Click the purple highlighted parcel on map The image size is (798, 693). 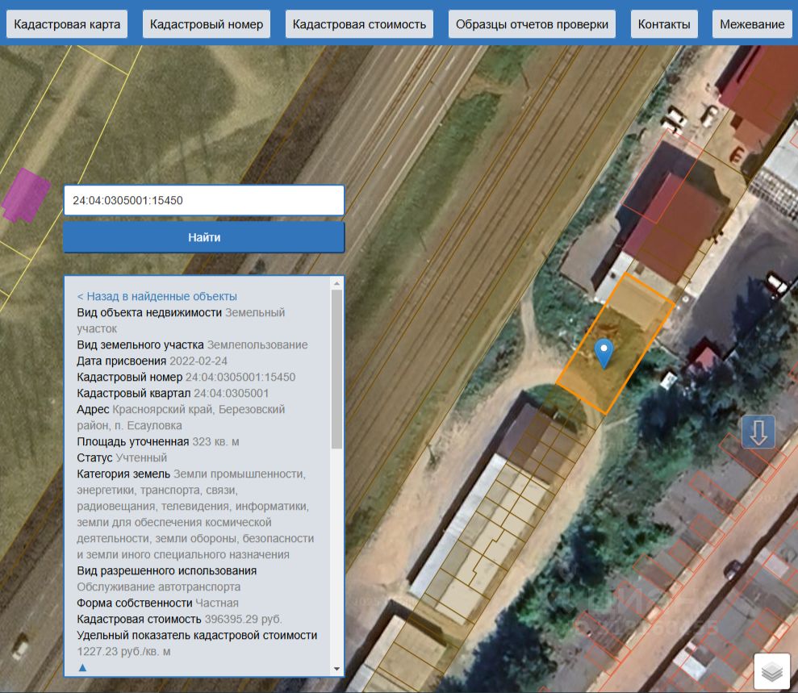tap(26, 196)
